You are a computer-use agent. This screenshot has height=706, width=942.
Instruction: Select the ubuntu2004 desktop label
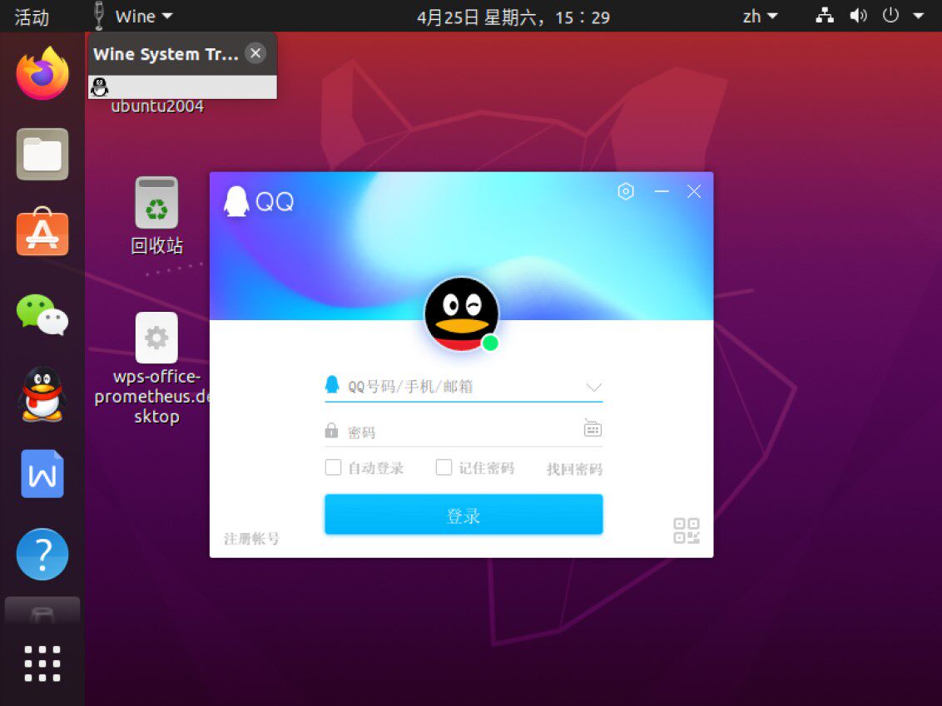click(156, 106)
